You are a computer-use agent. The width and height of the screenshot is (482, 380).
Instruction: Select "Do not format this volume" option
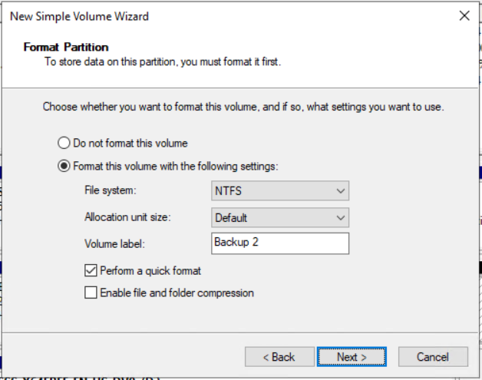click(64, 143)
